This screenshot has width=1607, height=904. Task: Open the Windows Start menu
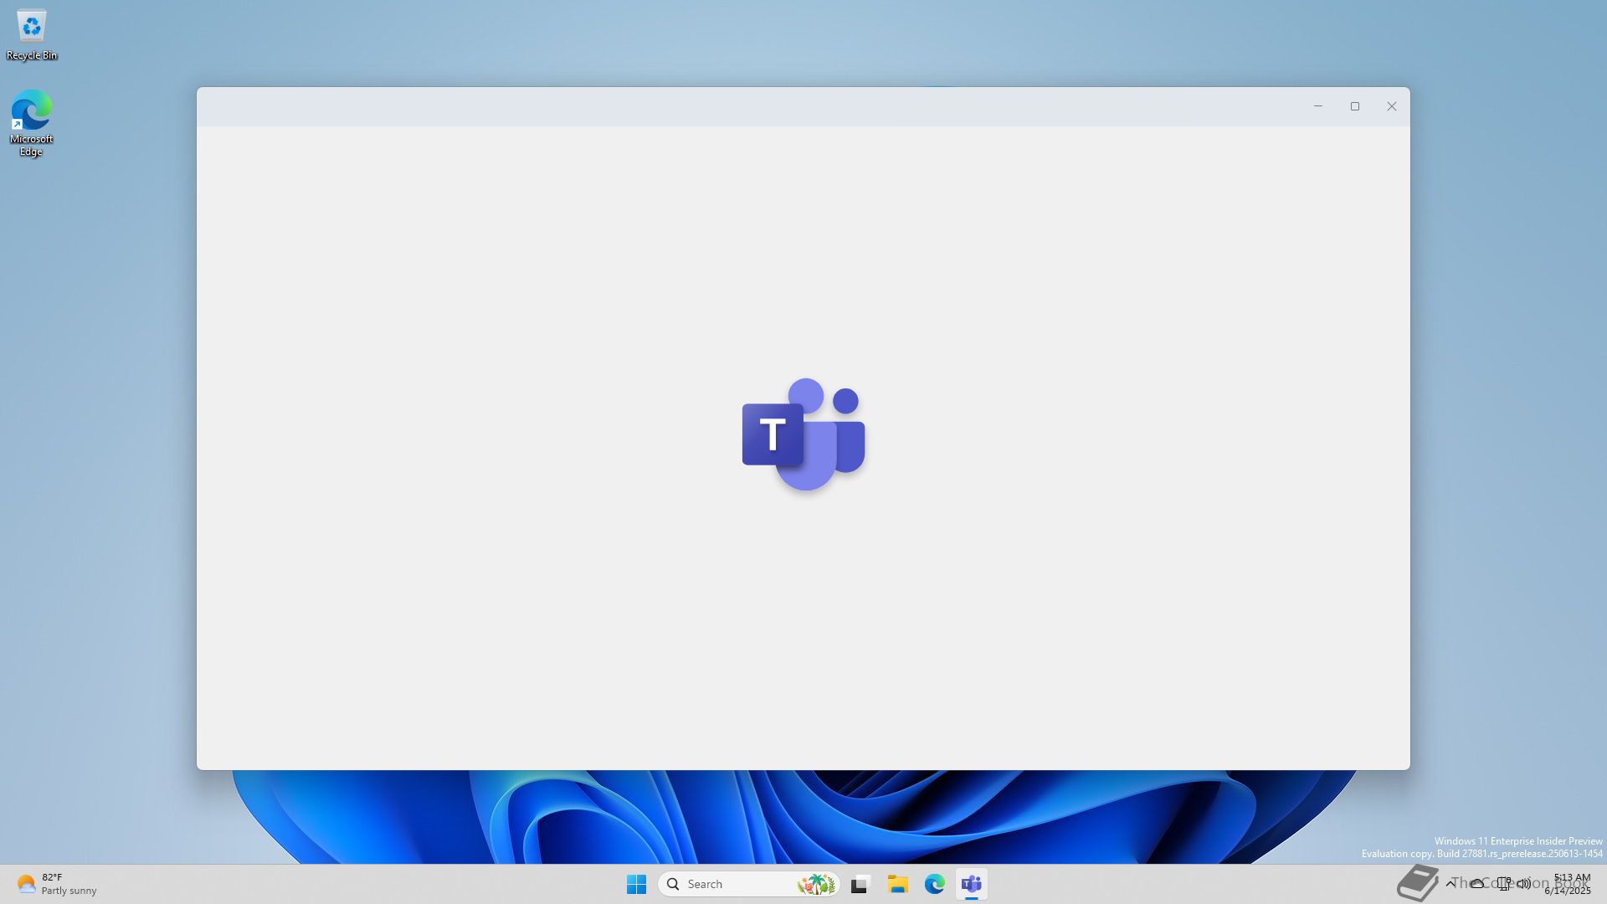(x=636, y=884)
